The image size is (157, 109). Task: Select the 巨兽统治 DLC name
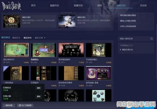[x=7, y=87]
